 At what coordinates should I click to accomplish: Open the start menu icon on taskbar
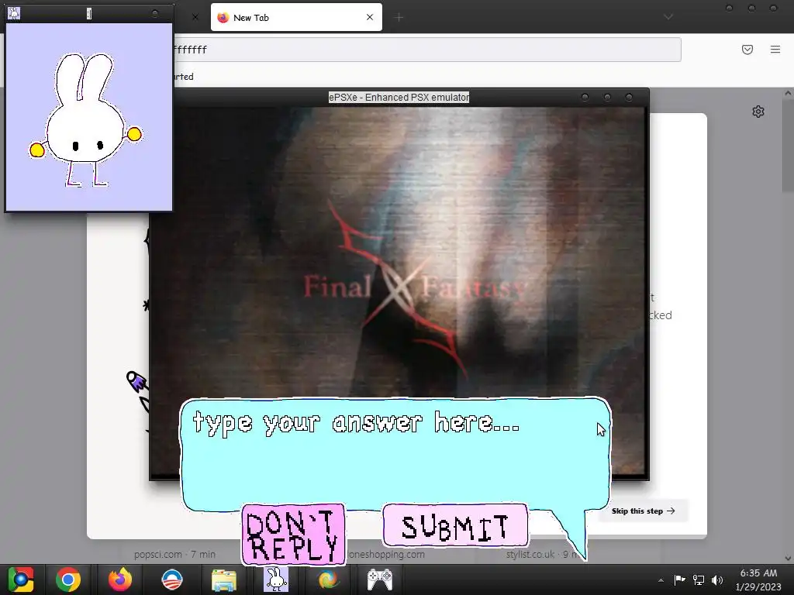20,580
